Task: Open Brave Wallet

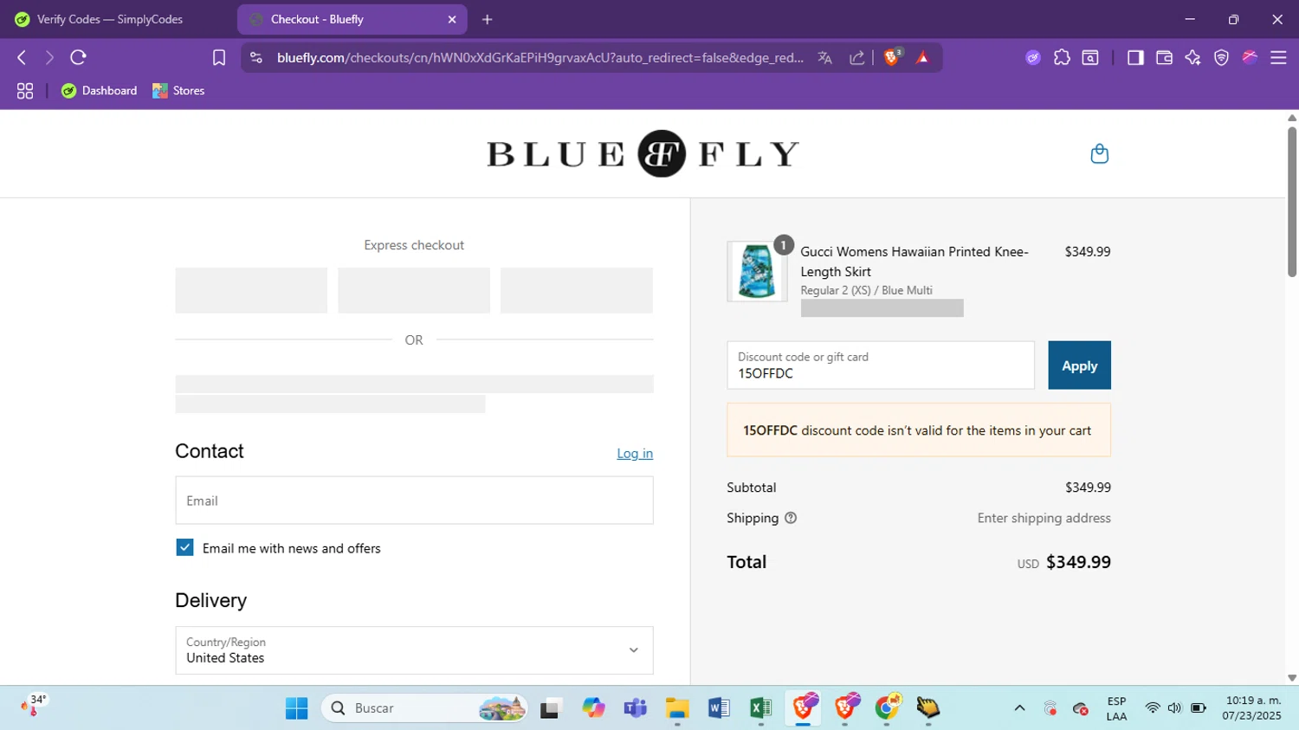Action: pyautogui.click(x=1164, y=58)
